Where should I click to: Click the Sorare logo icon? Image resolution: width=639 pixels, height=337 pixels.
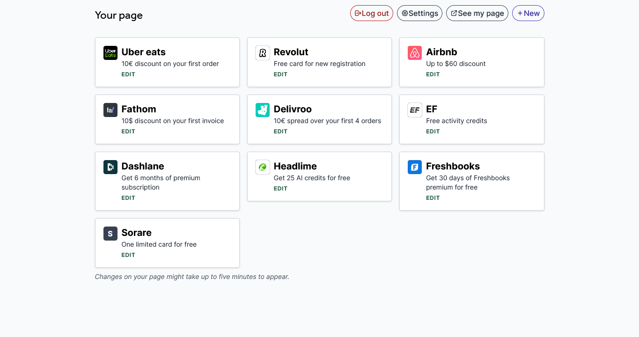pos(110,234)
